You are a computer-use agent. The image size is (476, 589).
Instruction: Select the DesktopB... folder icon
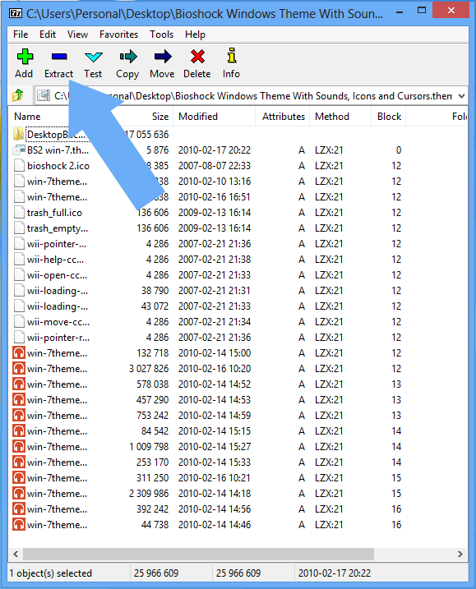pos(18,134)
